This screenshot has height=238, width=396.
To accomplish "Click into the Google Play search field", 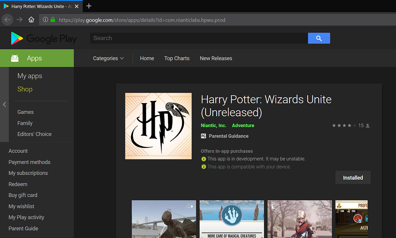I will tap(199, 38).
